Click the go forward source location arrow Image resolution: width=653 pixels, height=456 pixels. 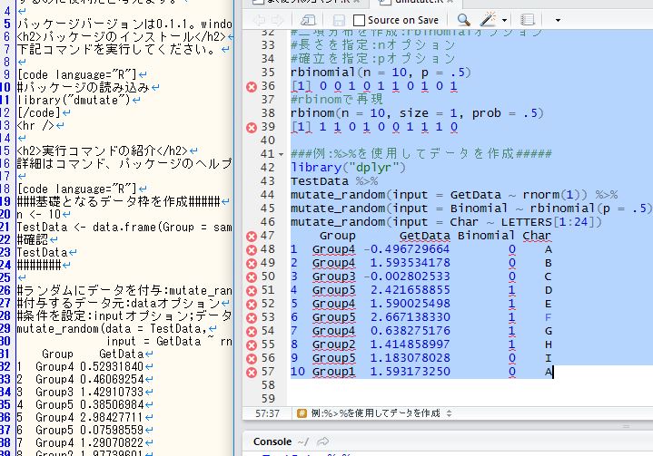[276, 20]
